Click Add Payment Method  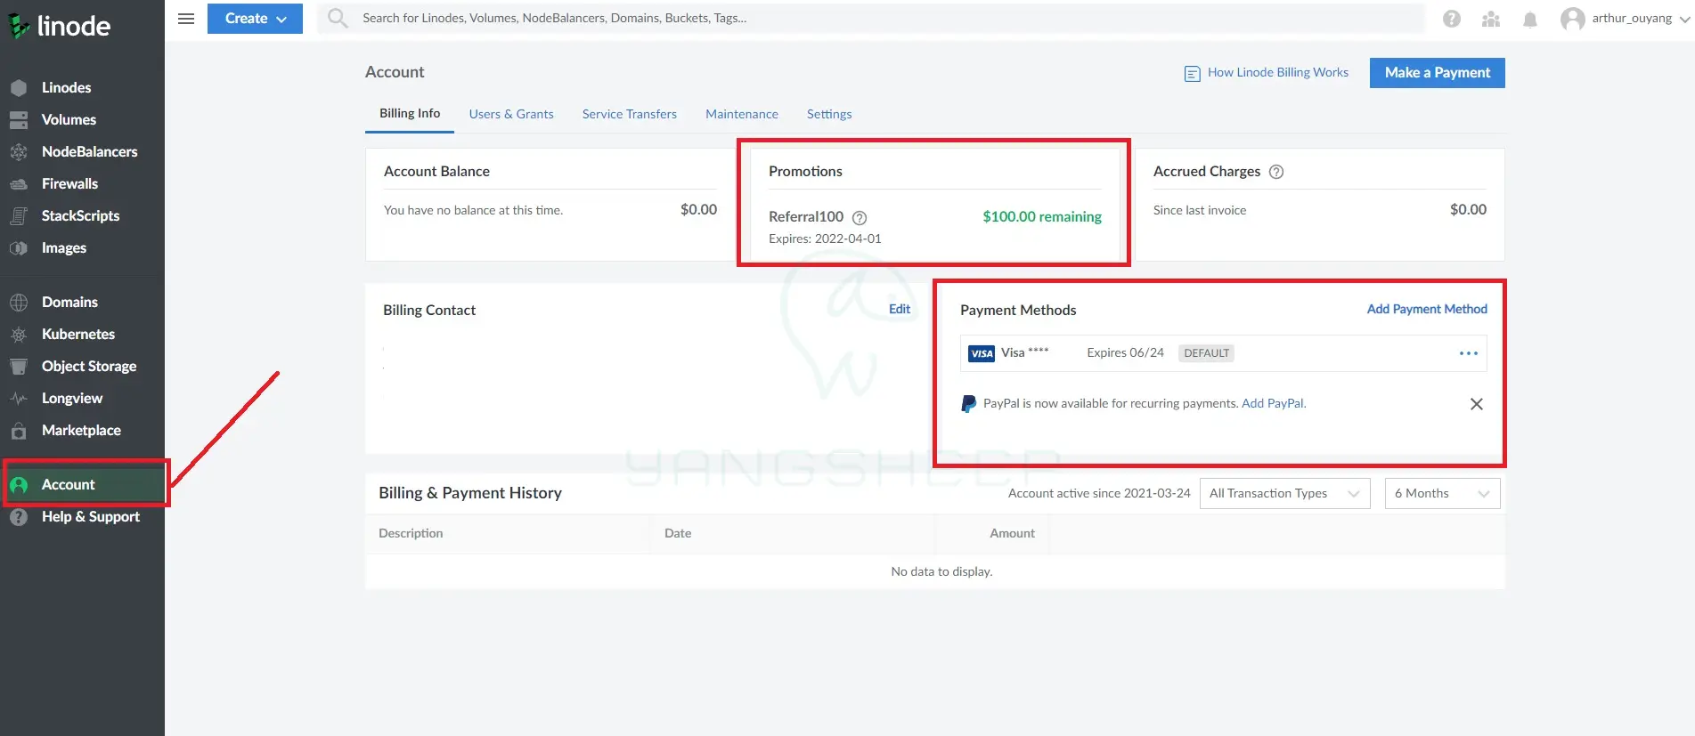tap(1427, 309)
